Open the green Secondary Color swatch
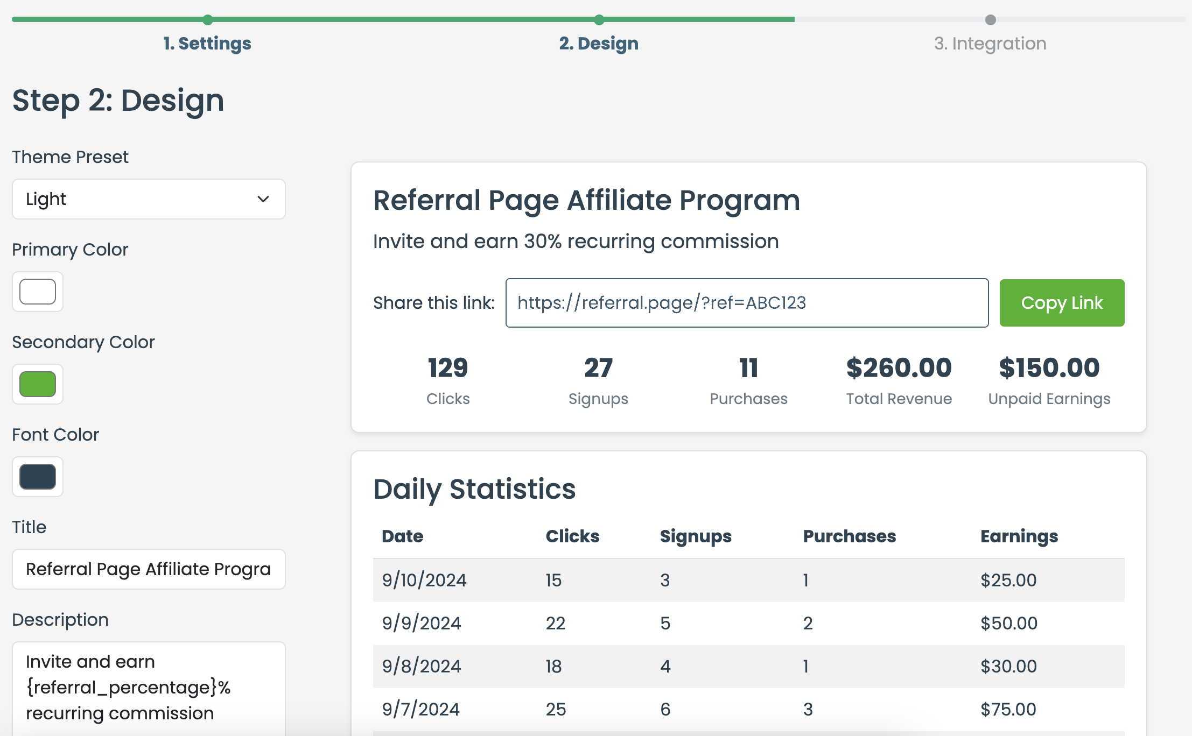Screen dimensions: 1192x736 38,384
